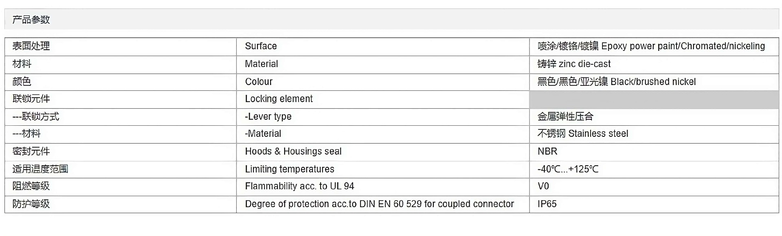Click the 金属弹性压合 value cell

[x=654, y=117]
